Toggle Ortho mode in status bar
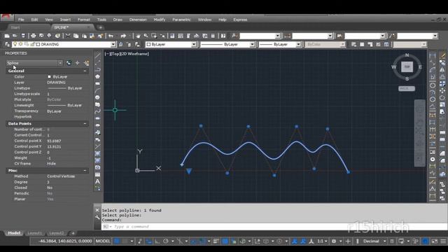448x252 pixels. click(157, 241)
